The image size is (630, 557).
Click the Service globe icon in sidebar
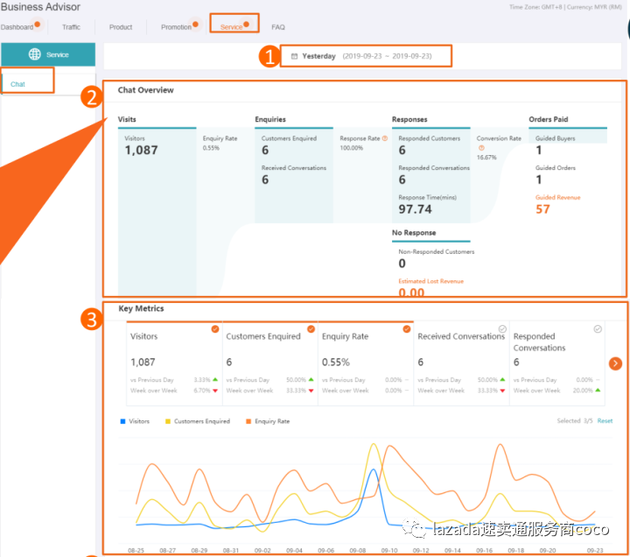click(x=35, y=54)
